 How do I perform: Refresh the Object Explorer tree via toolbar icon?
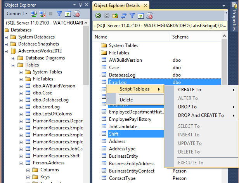point(68,14)
